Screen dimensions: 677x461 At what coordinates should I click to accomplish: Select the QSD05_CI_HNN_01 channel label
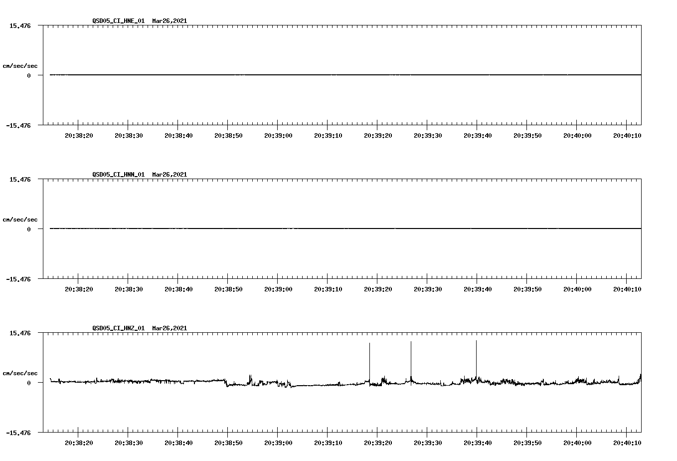(x=118, y=175)
